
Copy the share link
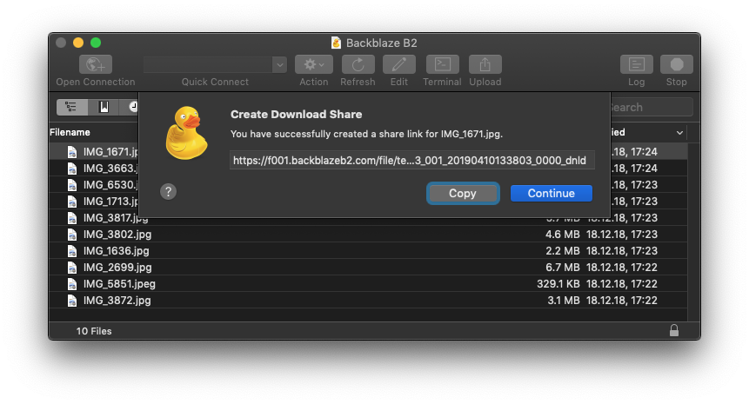tap(463, 193)
